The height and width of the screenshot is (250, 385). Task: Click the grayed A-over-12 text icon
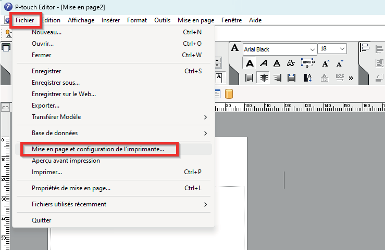tap(325, 78)
